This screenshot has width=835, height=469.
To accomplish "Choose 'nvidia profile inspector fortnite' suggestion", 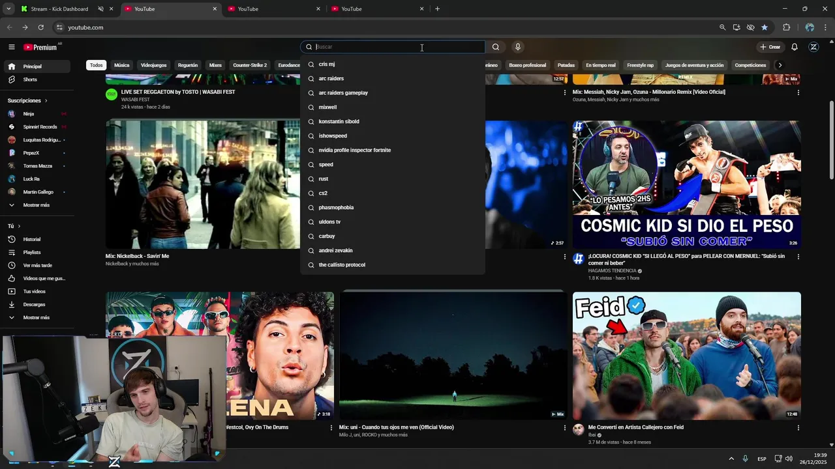I will 393,150.
